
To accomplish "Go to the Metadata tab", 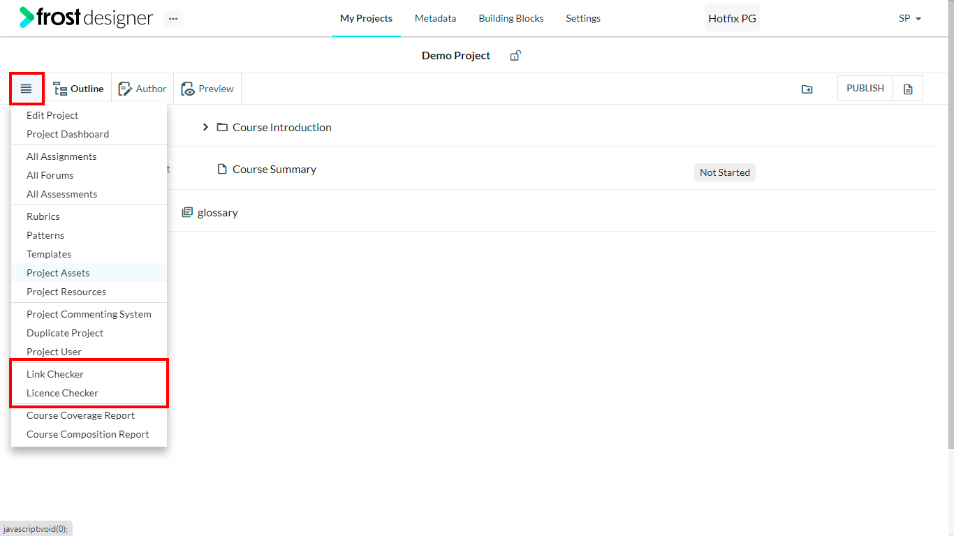I will pyautogui.click(x=435, y=18).
